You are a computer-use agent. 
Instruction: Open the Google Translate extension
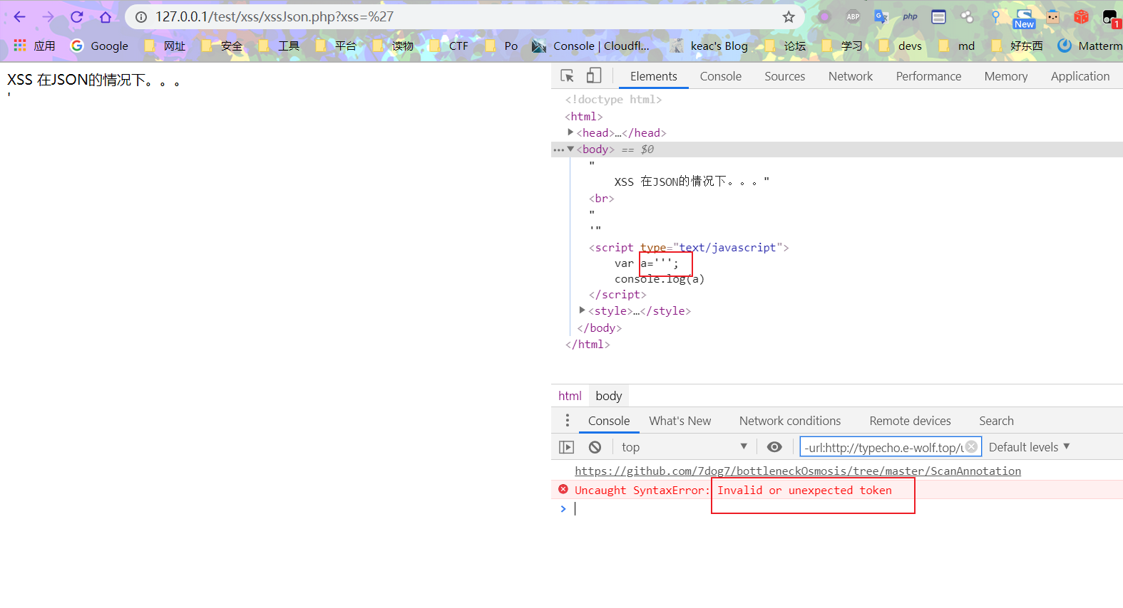tap(881, 16)
